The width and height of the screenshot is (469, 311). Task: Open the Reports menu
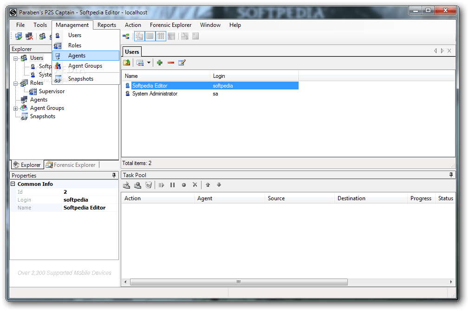pyautogui.click(x=107, y=25)
